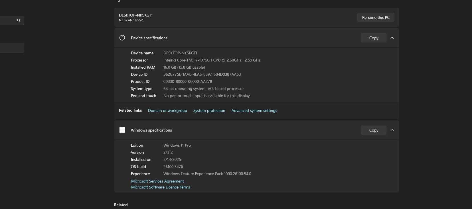Click the Device specifications info icon
This screenshot has width=472, height=209.
[x=122, y=38]
